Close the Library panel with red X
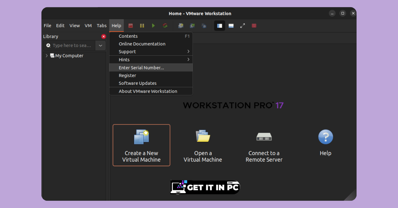The height and width of the screenshot is (208, 398). coord(103,36)
